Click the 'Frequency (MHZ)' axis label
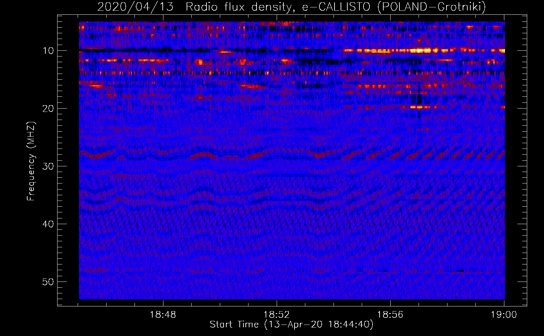The image size is (544, 336). pos(31,161)
